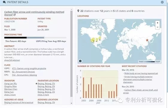This screenshot has height=108, width=168.
Task: Click the speech bubble icon next to Patent Details
Action: click(4, 2)
